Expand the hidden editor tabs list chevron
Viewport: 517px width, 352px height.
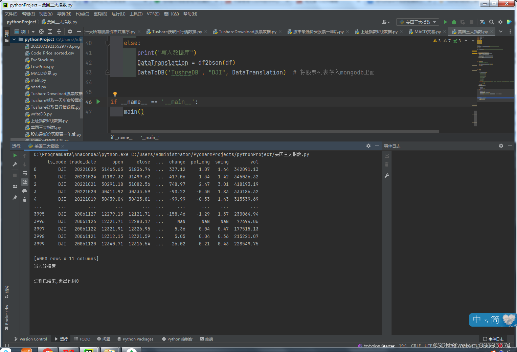point(501,31)
